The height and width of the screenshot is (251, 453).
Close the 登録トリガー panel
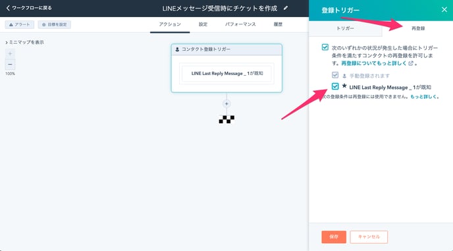click(444, 10)
